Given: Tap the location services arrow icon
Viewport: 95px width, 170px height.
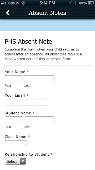Looking at the screenshot, I should 70,3.
